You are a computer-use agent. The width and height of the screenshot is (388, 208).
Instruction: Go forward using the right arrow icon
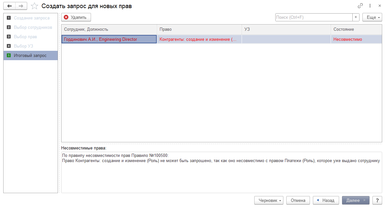click(21, 6)
